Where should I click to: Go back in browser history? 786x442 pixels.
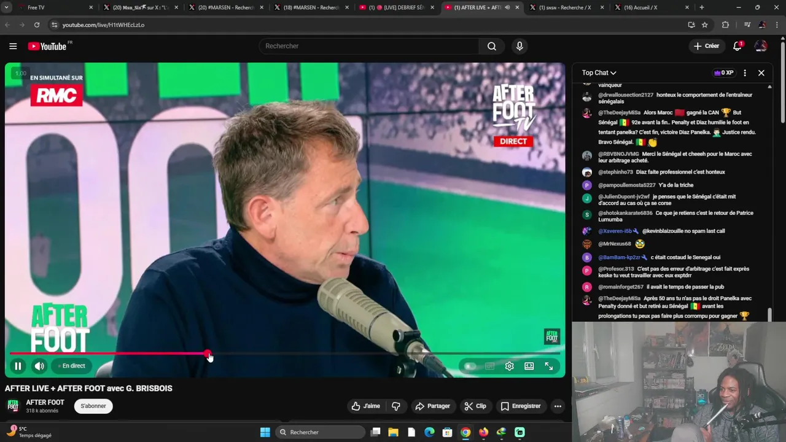[x=7, y=25]
